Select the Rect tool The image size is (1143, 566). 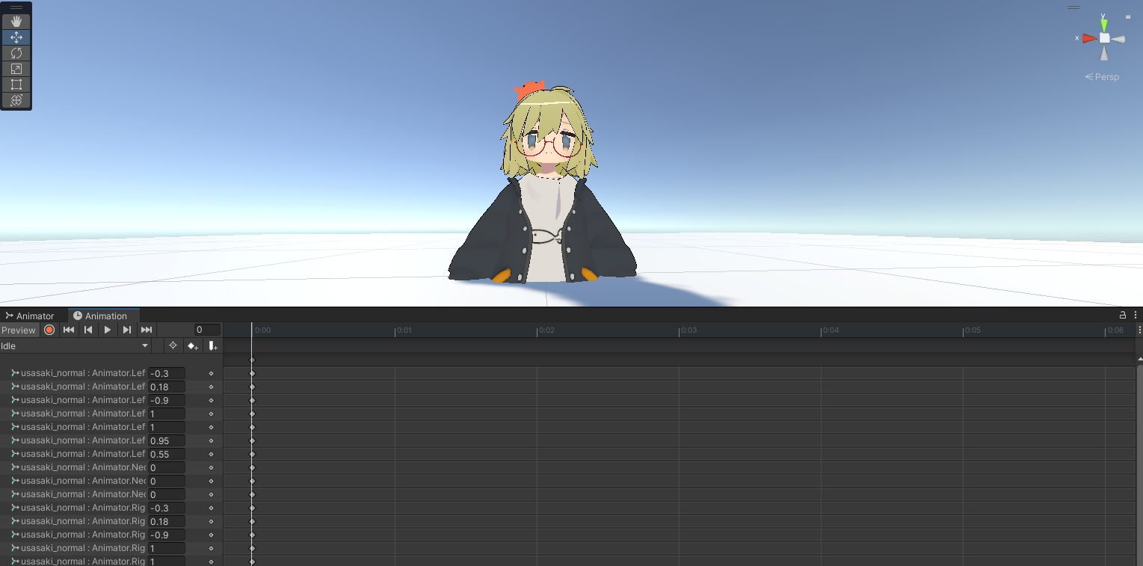click(x=16, y=84)
